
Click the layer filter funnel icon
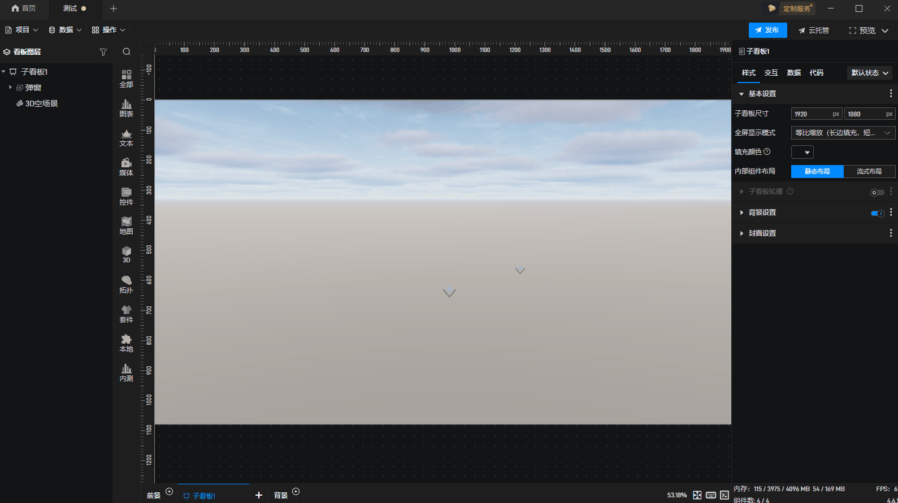click(103, 52)
